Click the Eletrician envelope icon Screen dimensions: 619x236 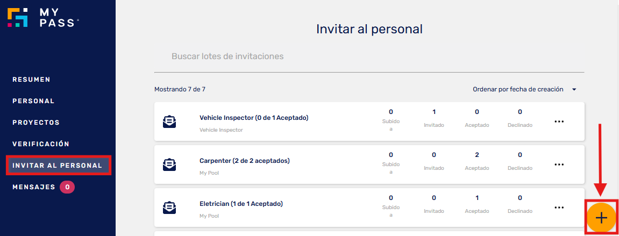pos(169,208)
